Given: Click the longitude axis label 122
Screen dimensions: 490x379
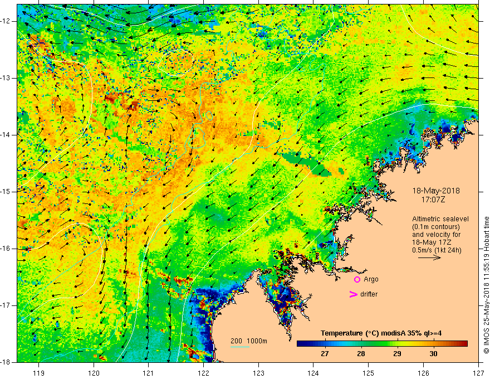Looking at the screenshot, I should 203,373.
